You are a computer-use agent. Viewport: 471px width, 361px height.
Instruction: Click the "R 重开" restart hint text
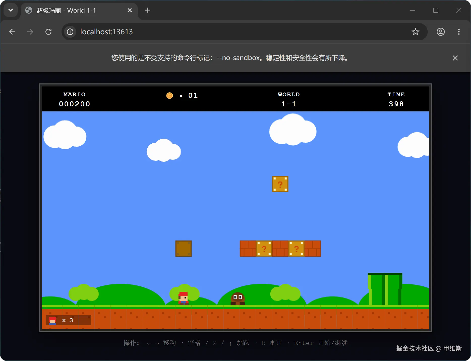point(272,343)
